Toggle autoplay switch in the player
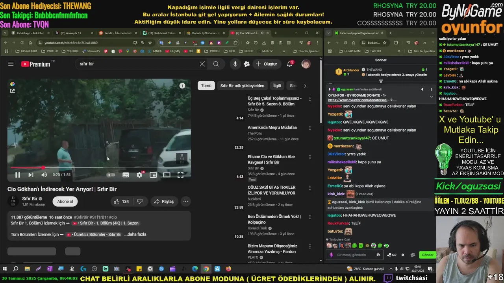Viewport: 504px width, 283px height. (x=111, y=175)
